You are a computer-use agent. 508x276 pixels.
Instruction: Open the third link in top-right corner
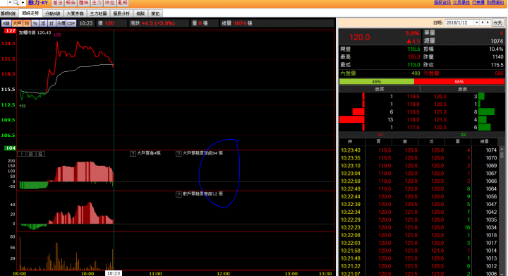click(478, 2)
